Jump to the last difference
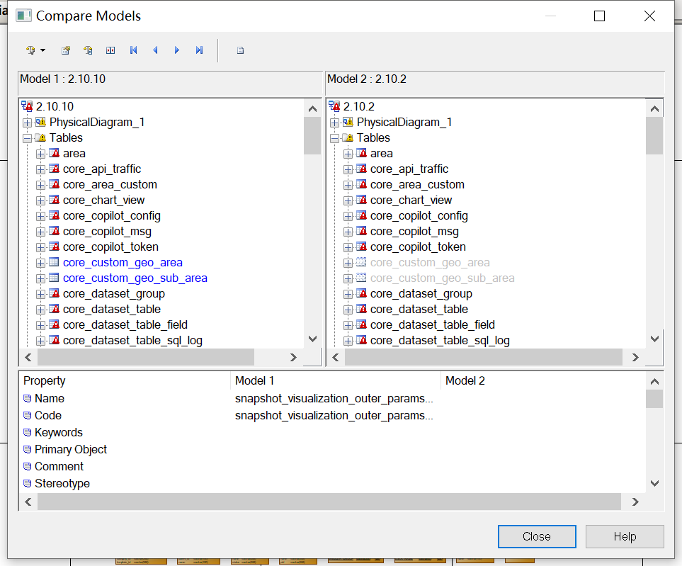The height and width of the screenshot is (566, 682). point(199,50)
